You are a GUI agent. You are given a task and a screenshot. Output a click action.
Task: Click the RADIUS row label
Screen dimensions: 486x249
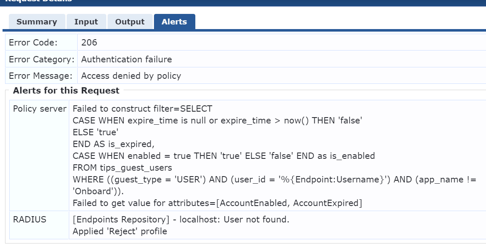(30, 220)
